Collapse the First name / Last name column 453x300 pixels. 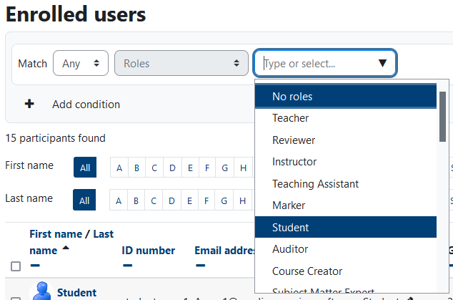[35, 265]
